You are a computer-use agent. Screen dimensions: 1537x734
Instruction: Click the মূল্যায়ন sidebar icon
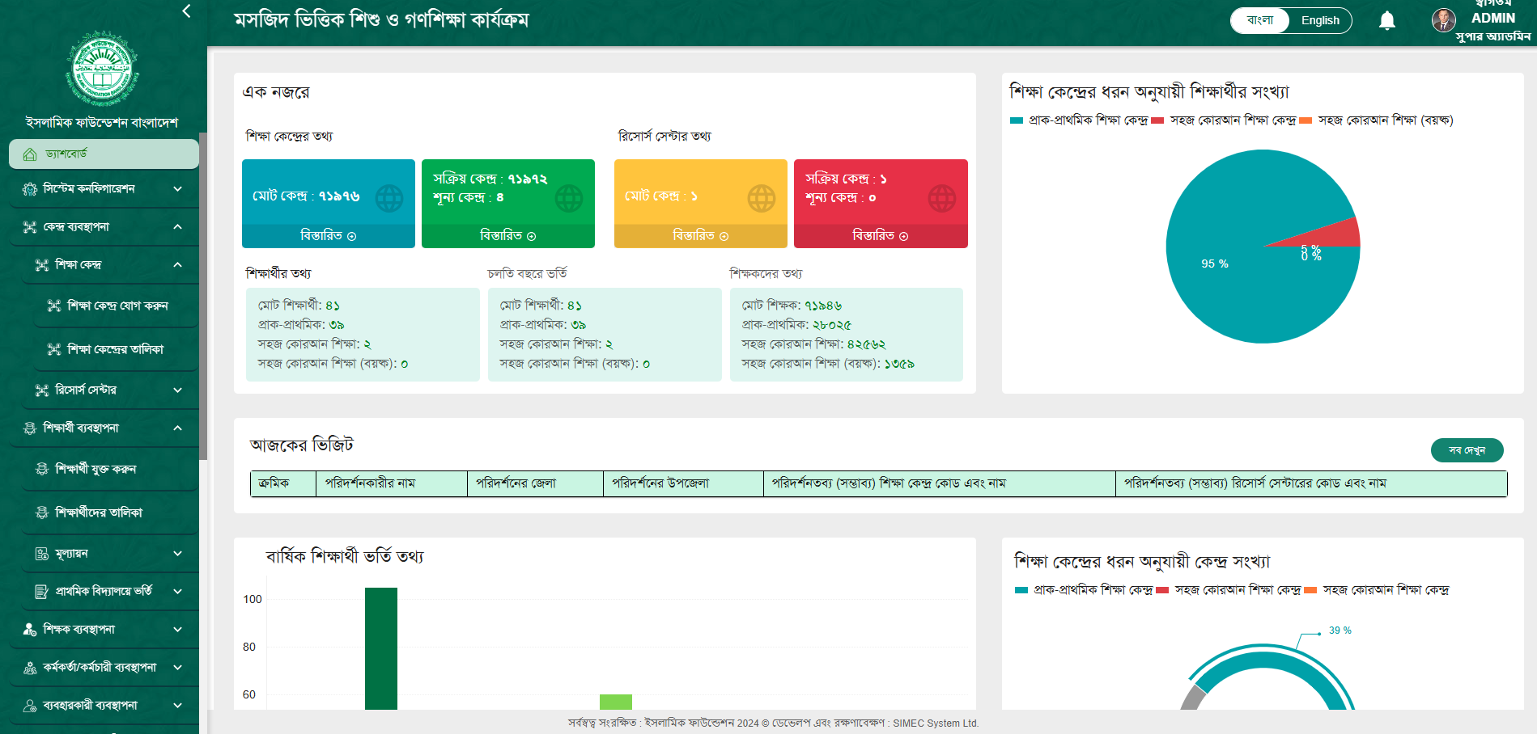(42, 554)
